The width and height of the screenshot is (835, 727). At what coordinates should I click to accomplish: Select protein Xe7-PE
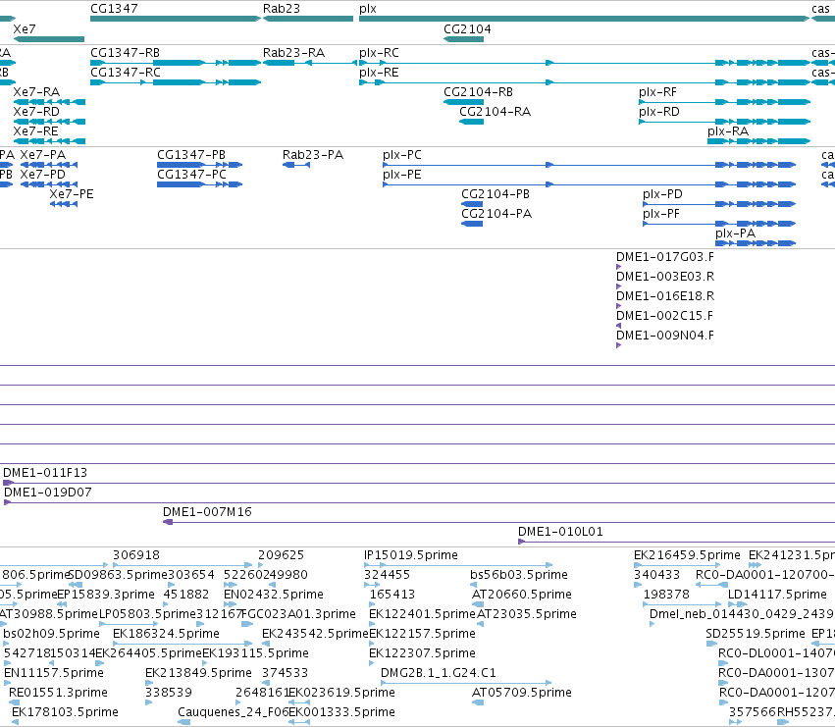pyautogui.click(x=64, y=204)
